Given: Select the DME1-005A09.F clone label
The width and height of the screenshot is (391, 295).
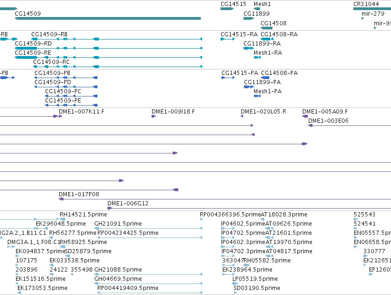Looking at the screenshot, I should point(325,112).
